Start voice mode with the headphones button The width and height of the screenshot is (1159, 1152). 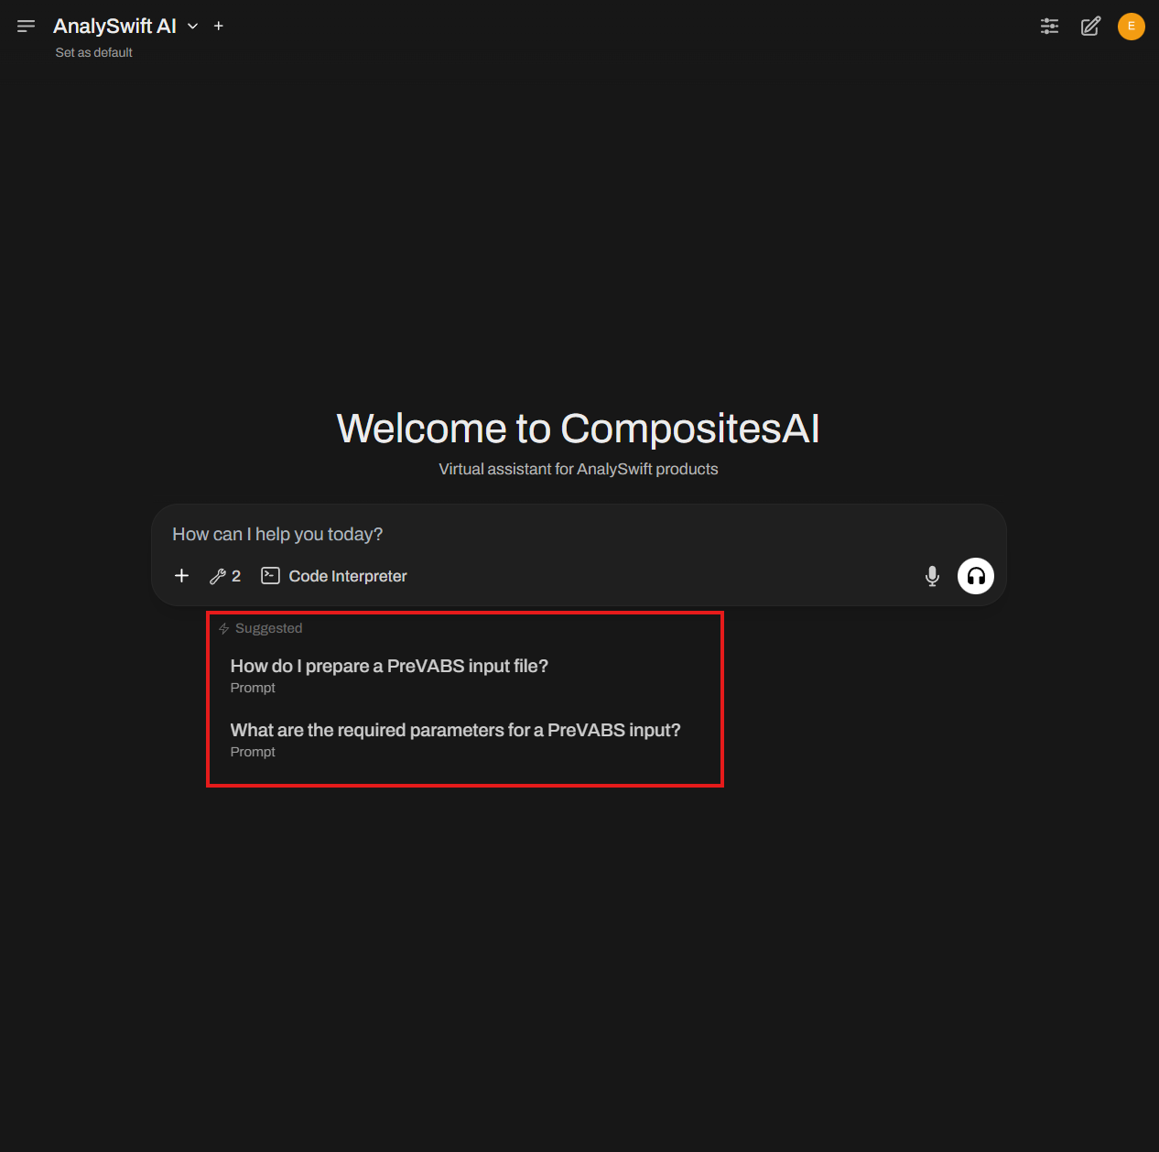click(975, 576)
